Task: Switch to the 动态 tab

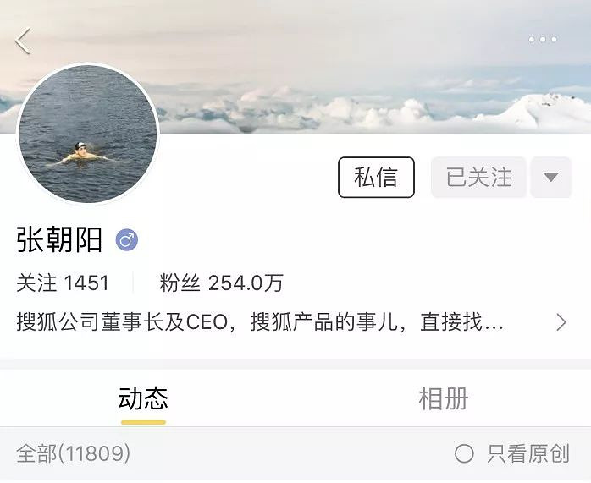Action: coord(143,398)
